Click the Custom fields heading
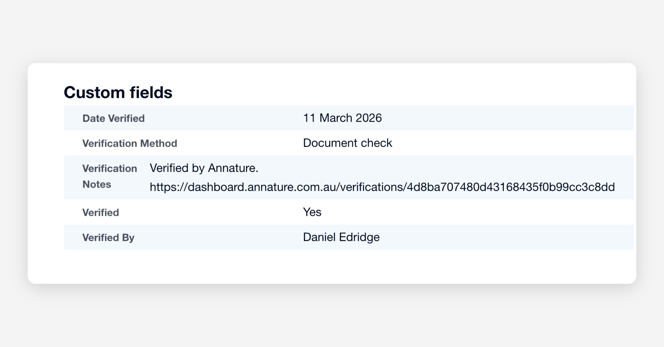The height and width of the screenshot is (347, 664). (118, 92)
